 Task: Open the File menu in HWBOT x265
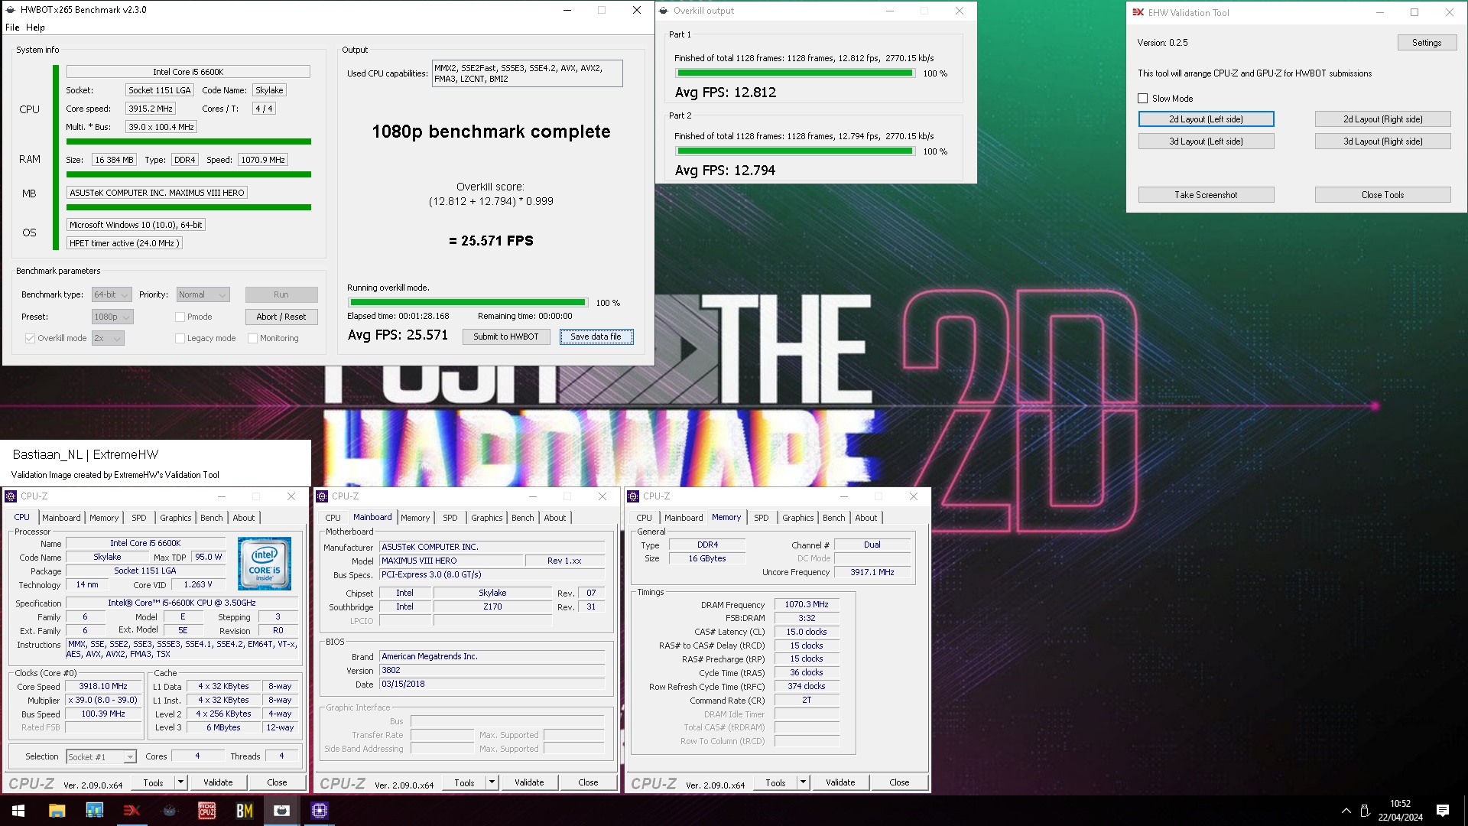click(12, 28)
